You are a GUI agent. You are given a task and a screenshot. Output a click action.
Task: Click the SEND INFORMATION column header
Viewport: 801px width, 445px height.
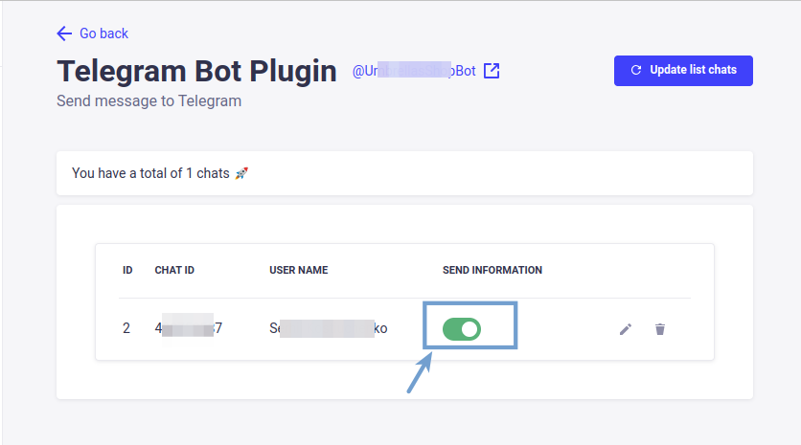coord(492,271)
